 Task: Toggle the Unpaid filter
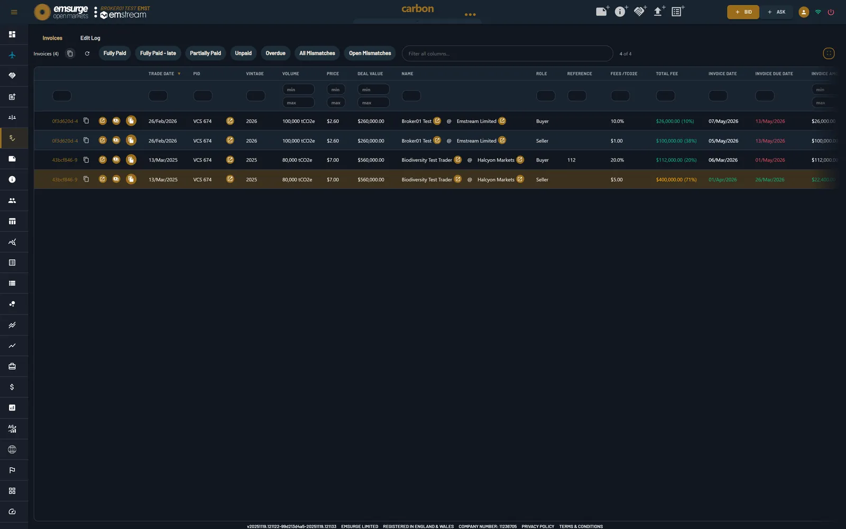(243, 53)
